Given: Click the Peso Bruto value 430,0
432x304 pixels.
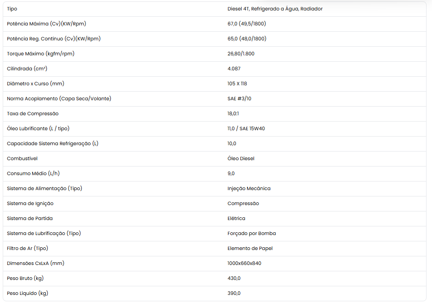Looking at the screenshot, I should tap(234, 278).
